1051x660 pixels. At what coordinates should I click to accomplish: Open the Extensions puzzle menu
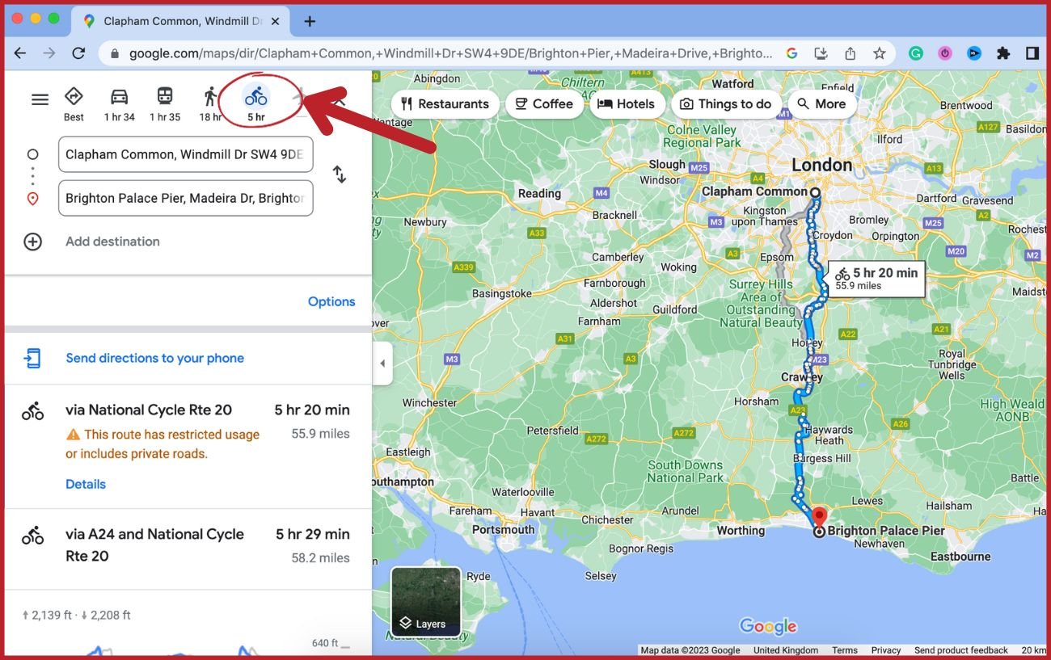[1003, 53]
